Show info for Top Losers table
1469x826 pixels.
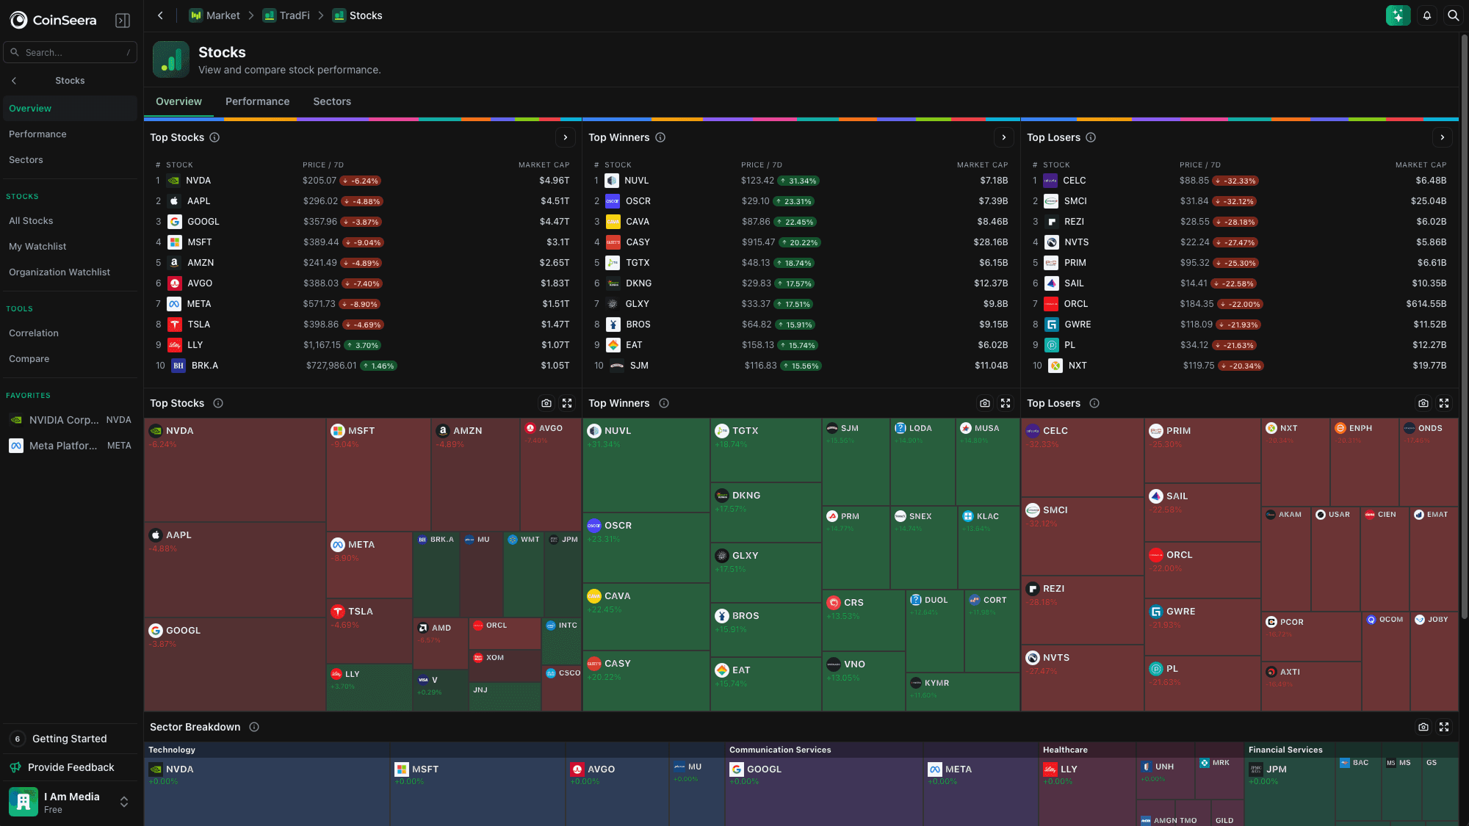coord(1091,137)
